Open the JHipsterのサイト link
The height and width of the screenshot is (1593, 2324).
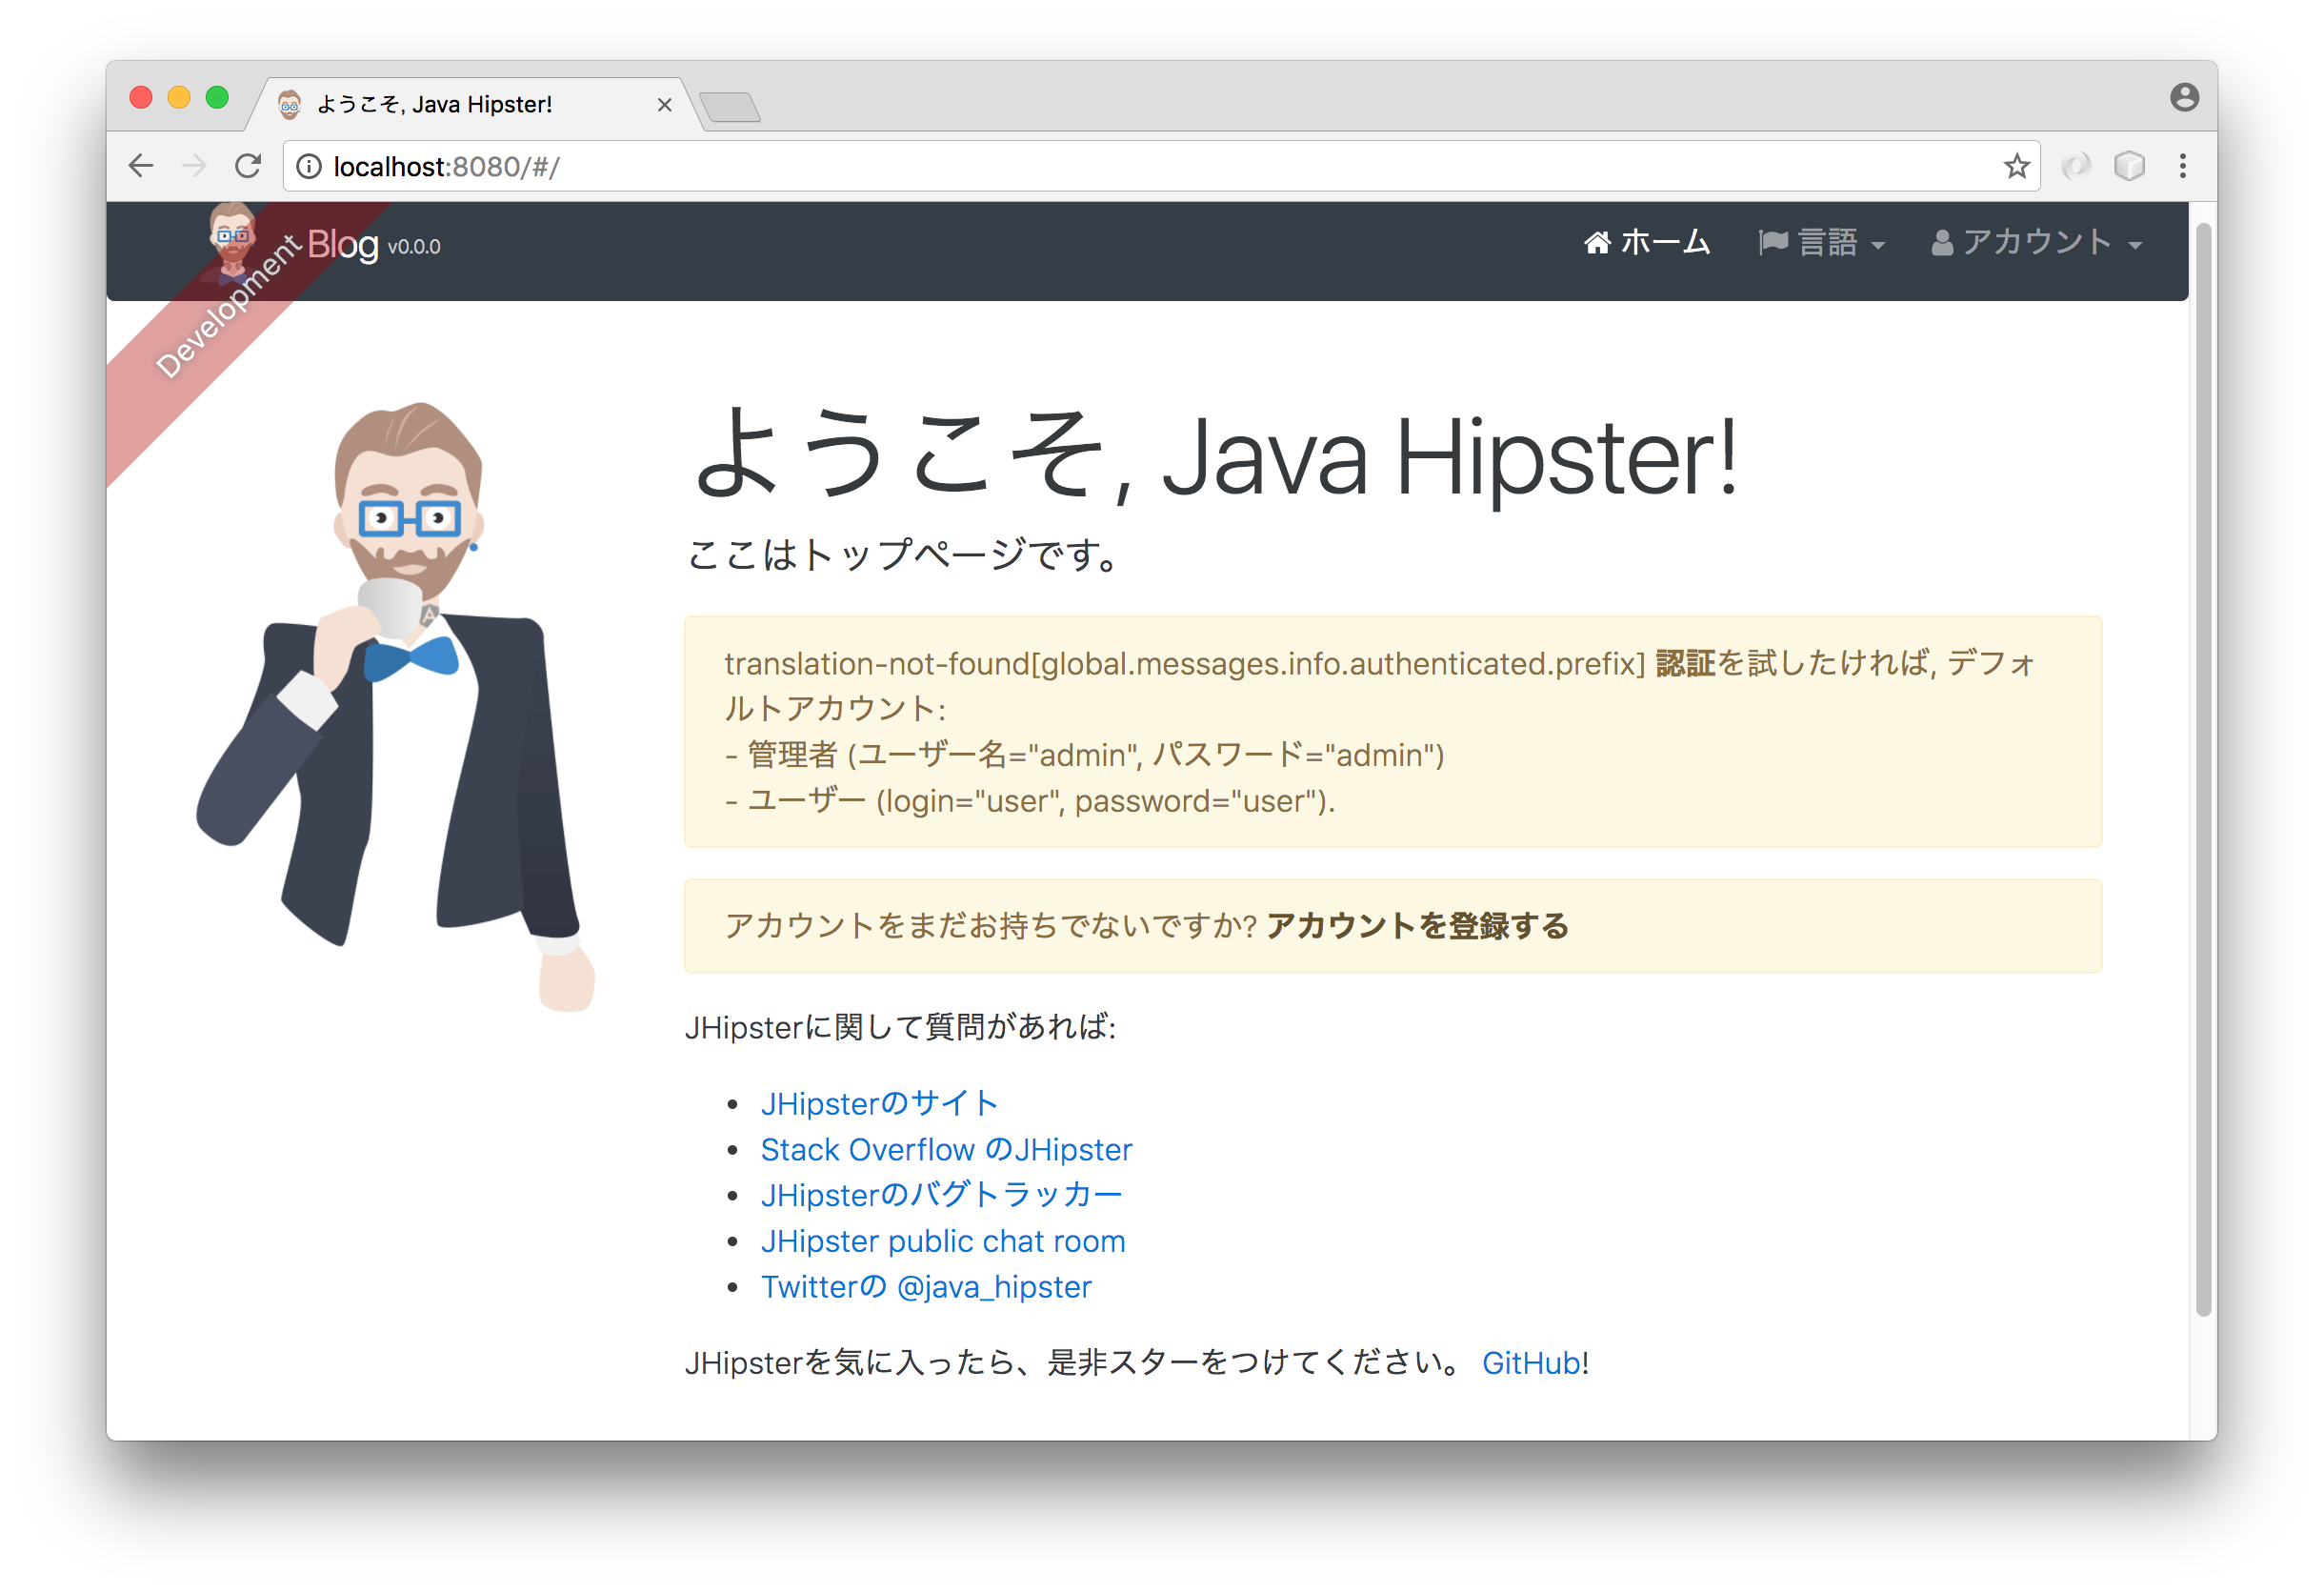coord(879,1103)
